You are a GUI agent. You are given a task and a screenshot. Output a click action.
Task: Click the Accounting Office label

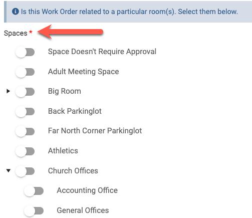pos(87,190)
